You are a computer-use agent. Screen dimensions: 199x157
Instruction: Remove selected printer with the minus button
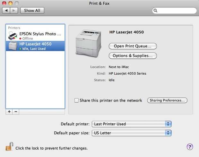[16, 112]
